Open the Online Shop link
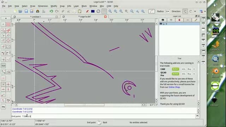 (x=174, y=87)
